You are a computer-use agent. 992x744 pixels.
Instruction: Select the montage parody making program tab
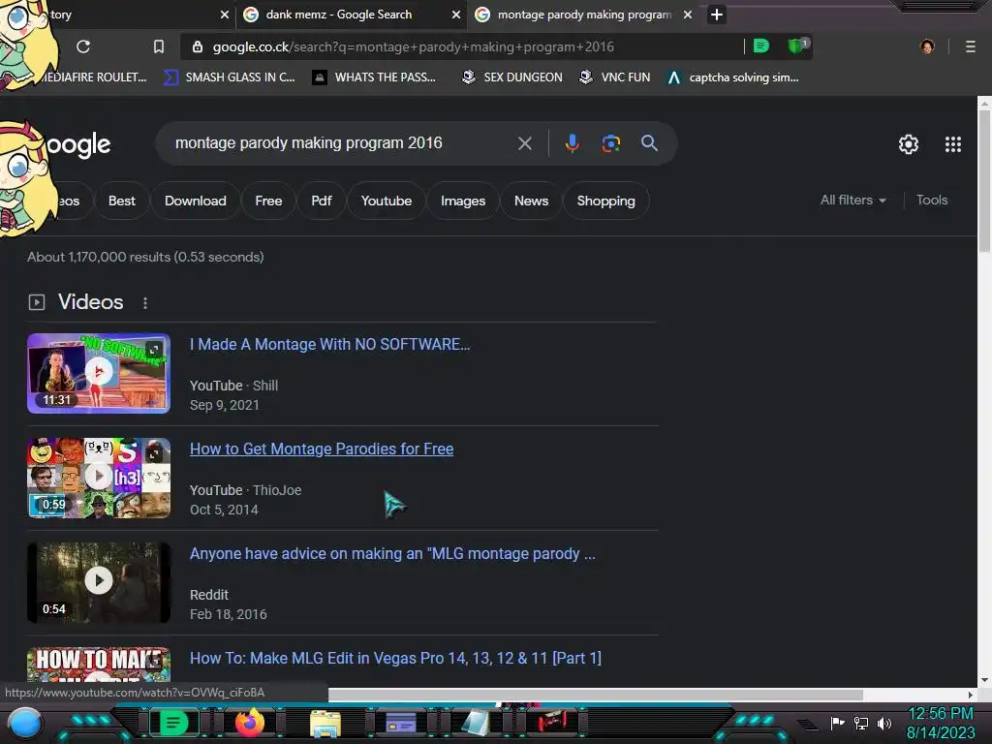(x=582, y=15)
